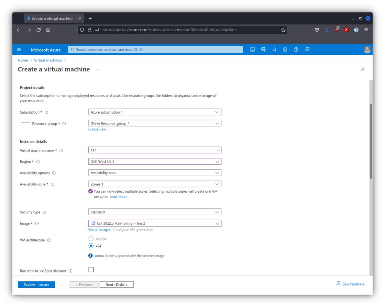This screenshot has width=385, height=307.
Task: Expand the Security type dropdown
Action: coord(155,212)
